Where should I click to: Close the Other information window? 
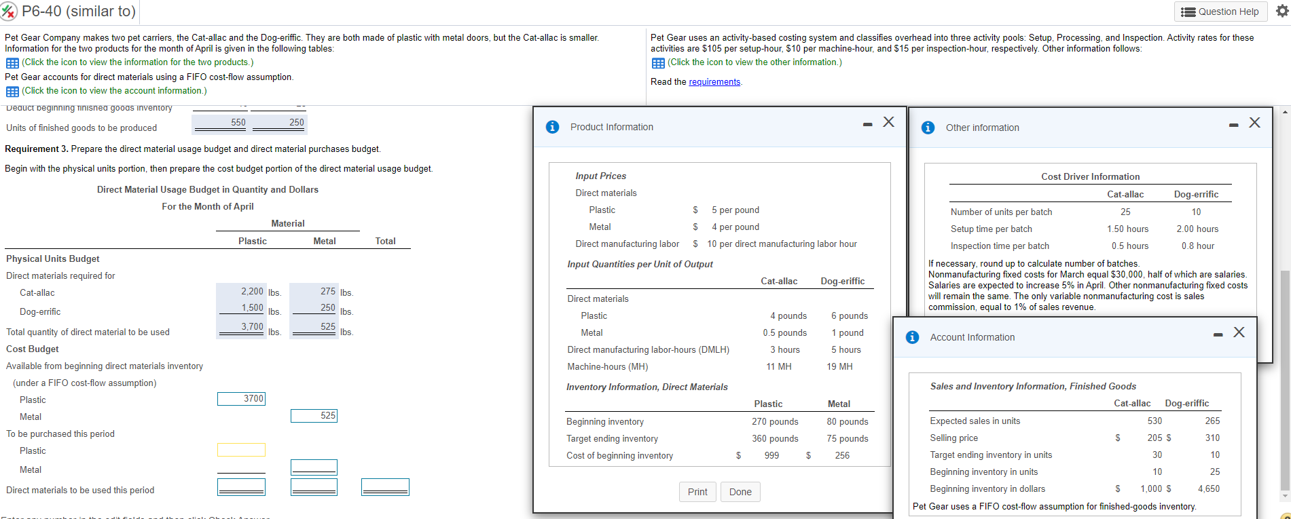pos(1254,123)
